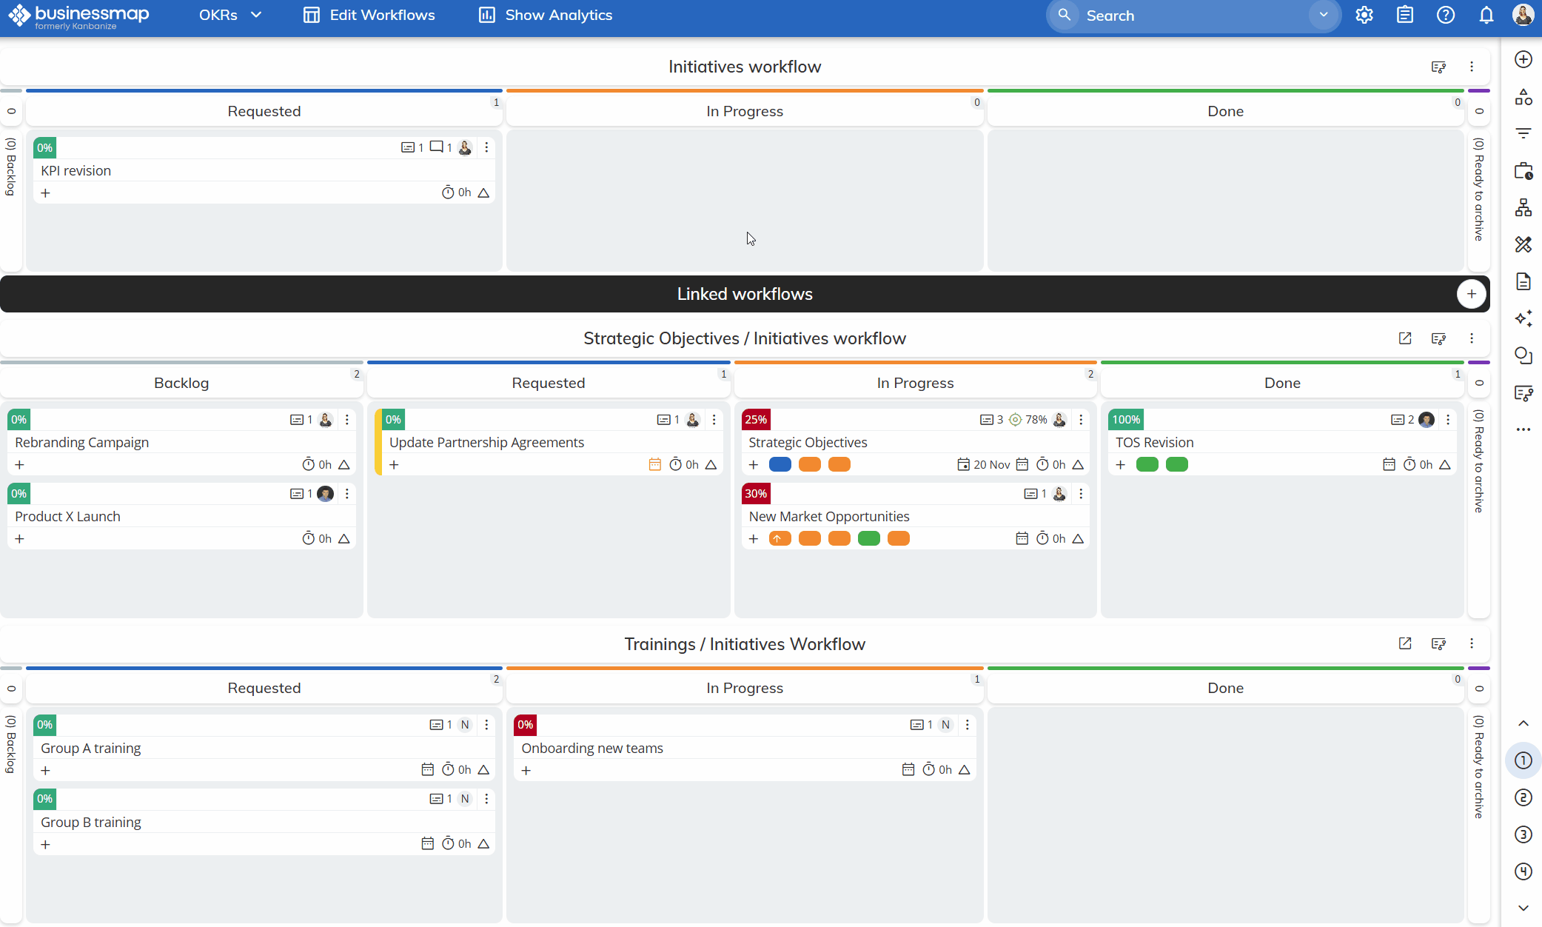This screenshot has height=927, width=1542.
Task: Click the 100% badge on TOS Revision
Action: pyautogui.click(x=1126, y=419)
